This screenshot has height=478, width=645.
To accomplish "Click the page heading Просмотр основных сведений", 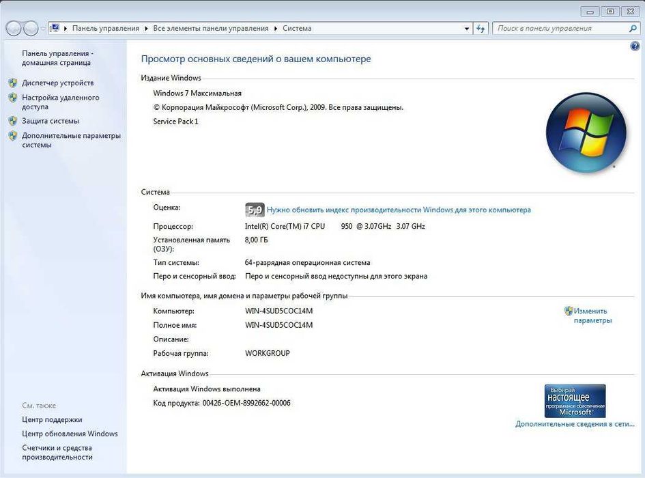I will click(256, 59).
